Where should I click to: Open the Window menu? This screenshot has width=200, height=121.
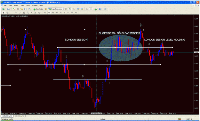[x=35, y=6]
